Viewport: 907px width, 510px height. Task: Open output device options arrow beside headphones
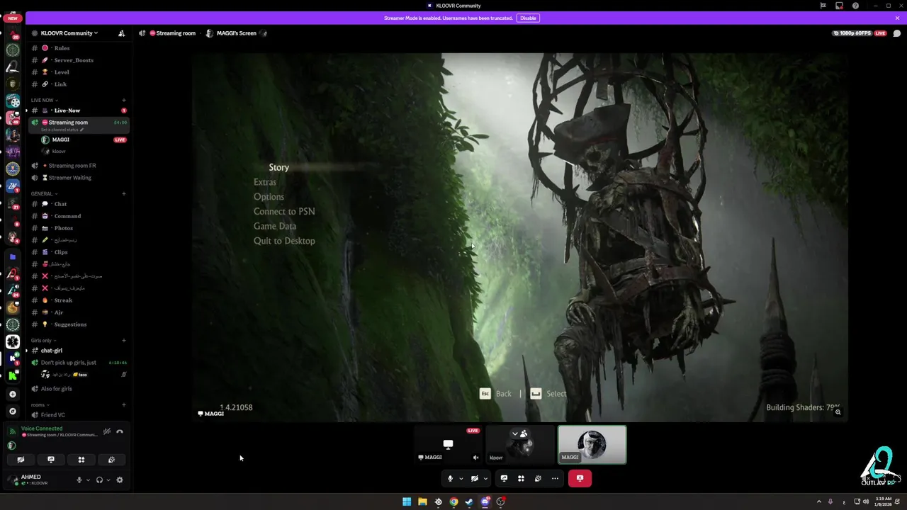(x=108, y=480)
